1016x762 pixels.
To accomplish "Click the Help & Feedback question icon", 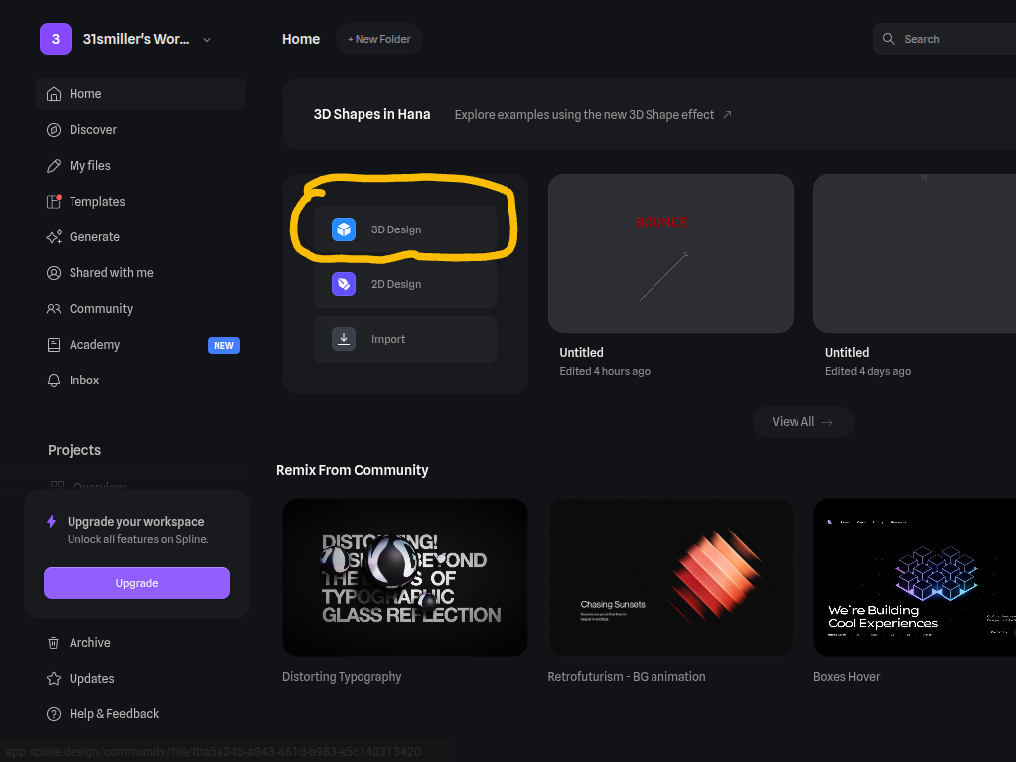I will pyautogui.click(x=54, y=714).
